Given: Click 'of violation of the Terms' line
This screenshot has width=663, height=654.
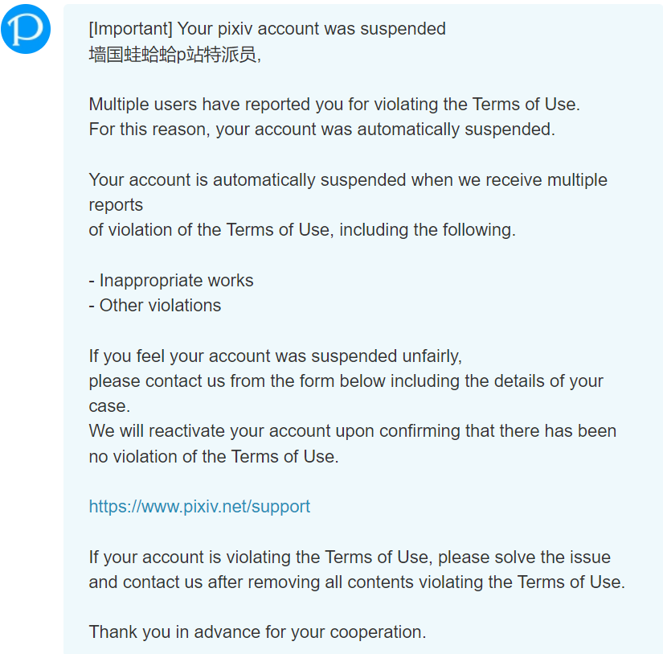Looking at the screenshot, I should (302, 230).
